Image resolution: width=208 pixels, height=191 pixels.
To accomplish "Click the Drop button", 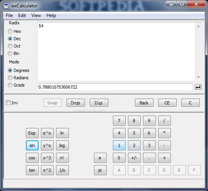I will click(x=76, y=103).
